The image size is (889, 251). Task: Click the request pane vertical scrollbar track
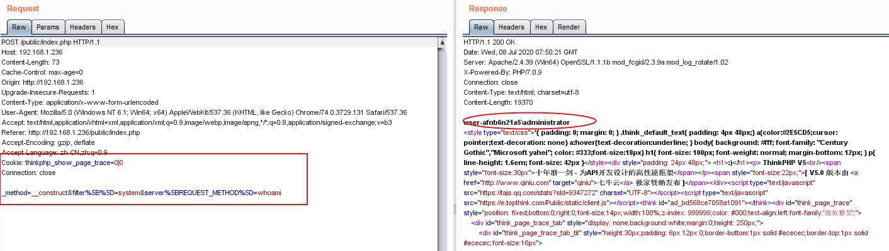(443, 149)
